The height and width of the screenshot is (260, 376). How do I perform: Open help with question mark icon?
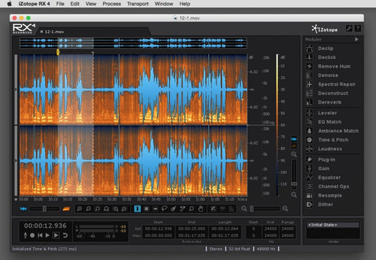click(x=358, y=28)
